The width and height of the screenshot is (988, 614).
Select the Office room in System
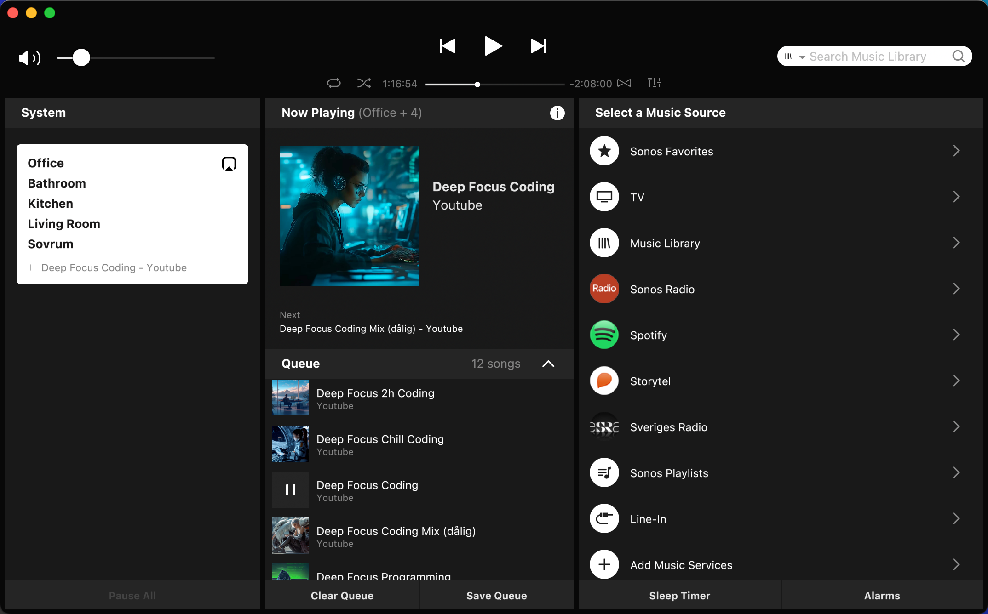tap(46, 163)
